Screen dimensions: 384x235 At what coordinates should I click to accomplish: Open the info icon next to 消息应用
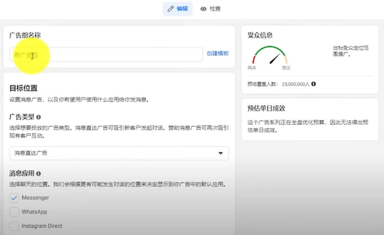(x=38, y=174)
